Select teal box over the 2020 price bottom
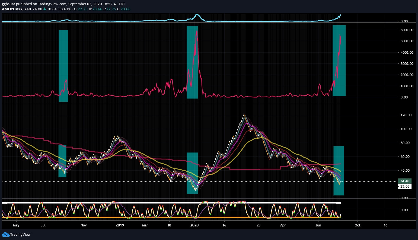The height and width of the screenshot is (240, 418). pyautogui.click(x=192, y=173)
